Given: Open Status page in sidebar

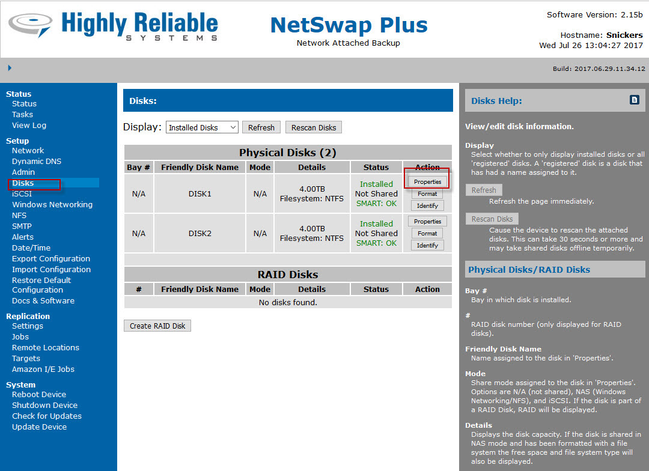Looking at the screenshot, I should [24, 104].
